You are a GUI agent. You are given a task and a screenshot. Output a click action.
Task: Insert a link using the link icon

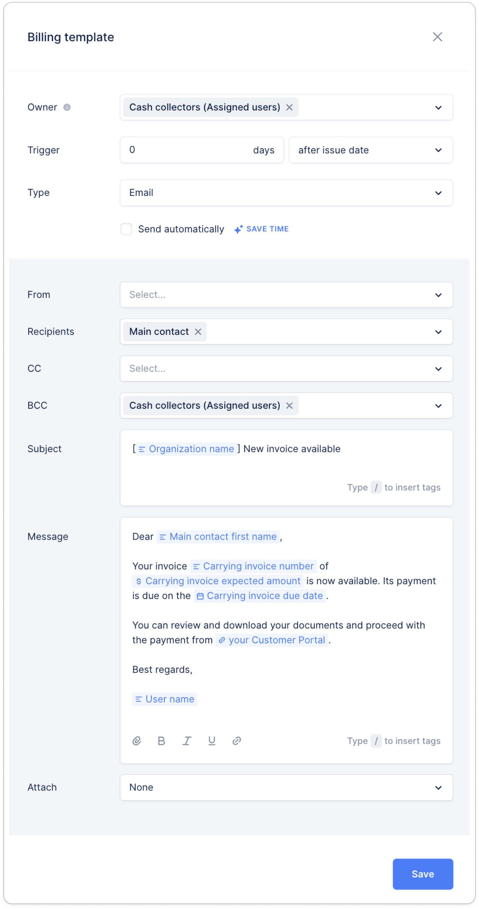click(x=237, y=741)
